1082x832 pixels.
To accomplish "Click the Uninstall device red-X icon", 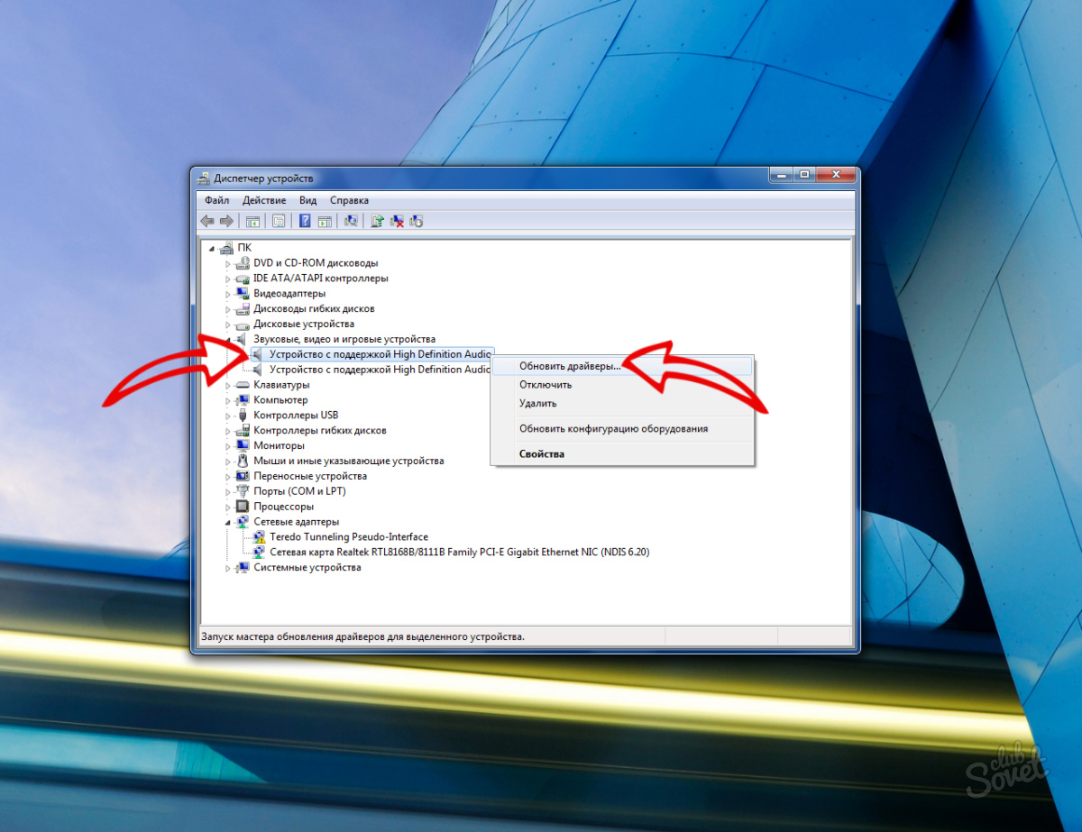I will click(397, 221).
